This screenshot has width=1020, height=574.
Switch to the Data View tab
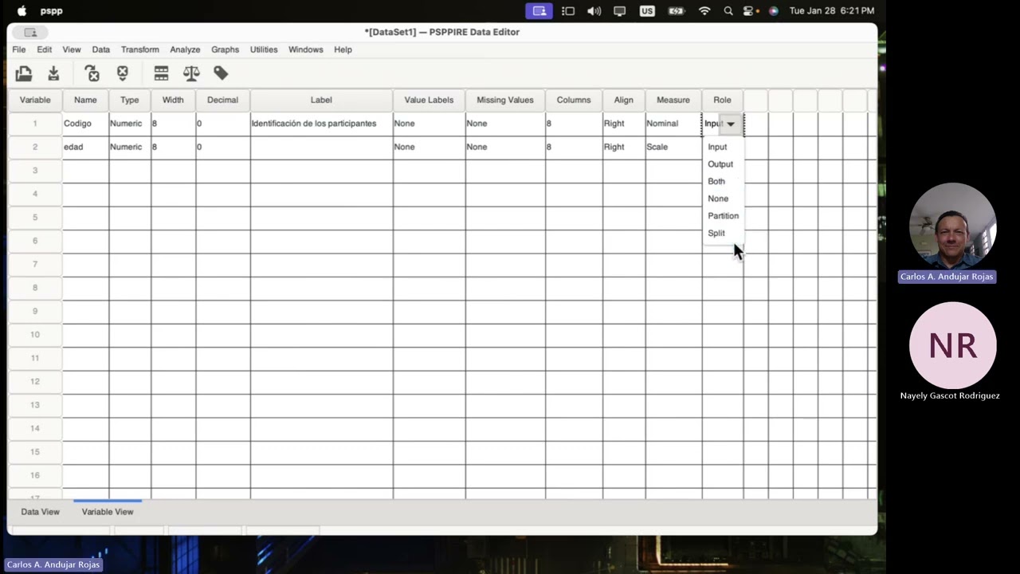pos(40,512)
